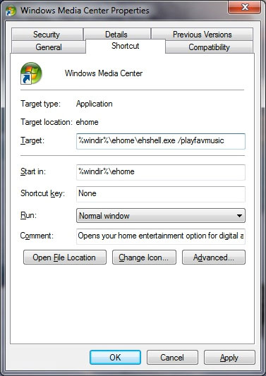266x376 pixels.
Task: Select the Shortcut tab
Action: (x=126, y=46)
